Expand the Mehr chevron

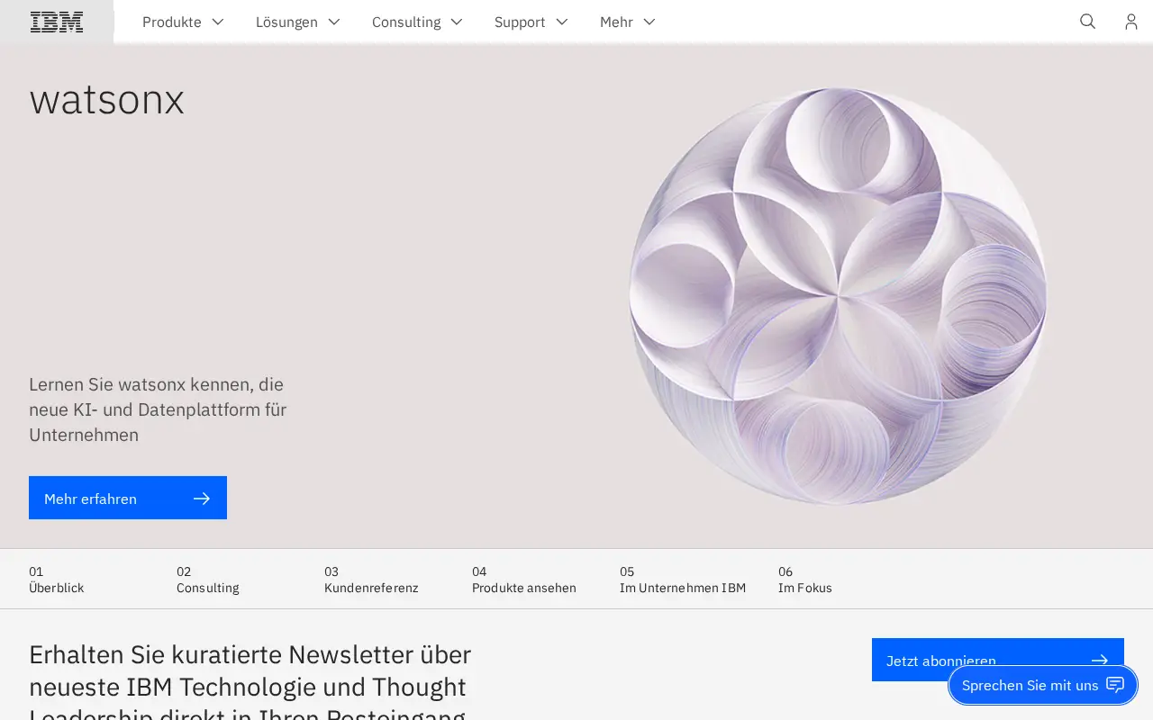click(649, 22)
